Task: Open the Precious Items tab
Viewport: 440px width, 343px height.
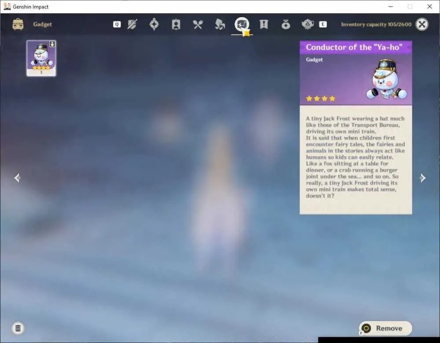Action: click(x=286, y=24)
